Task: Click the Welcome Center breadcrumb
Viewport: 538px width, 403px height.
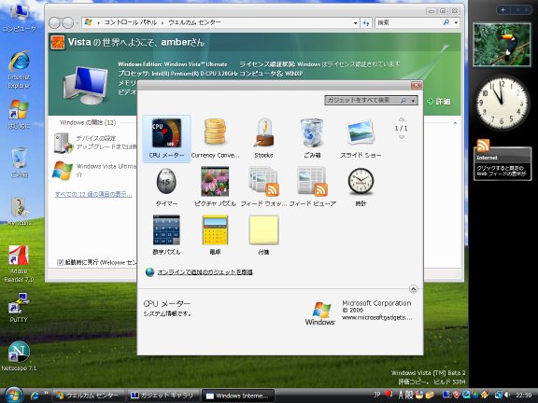Action: pos(194,22)
